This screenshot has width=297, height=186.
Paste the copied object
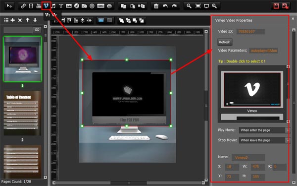pos(133,6)
